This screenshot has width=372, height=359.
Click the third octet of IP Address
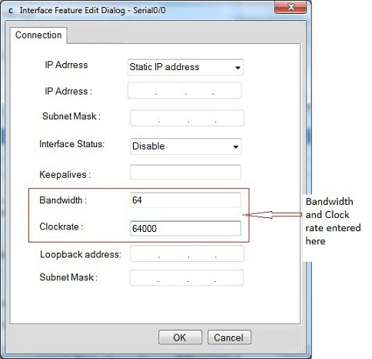tap(199, 90)
